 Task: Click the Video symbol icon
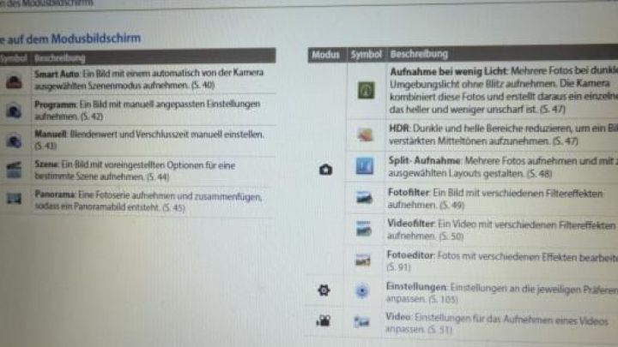(x=361, y=322)
